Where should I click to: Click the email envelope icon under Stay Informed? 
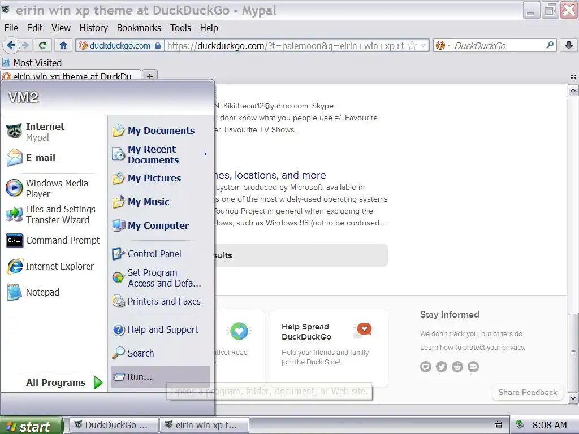click(x=473, y=366)
